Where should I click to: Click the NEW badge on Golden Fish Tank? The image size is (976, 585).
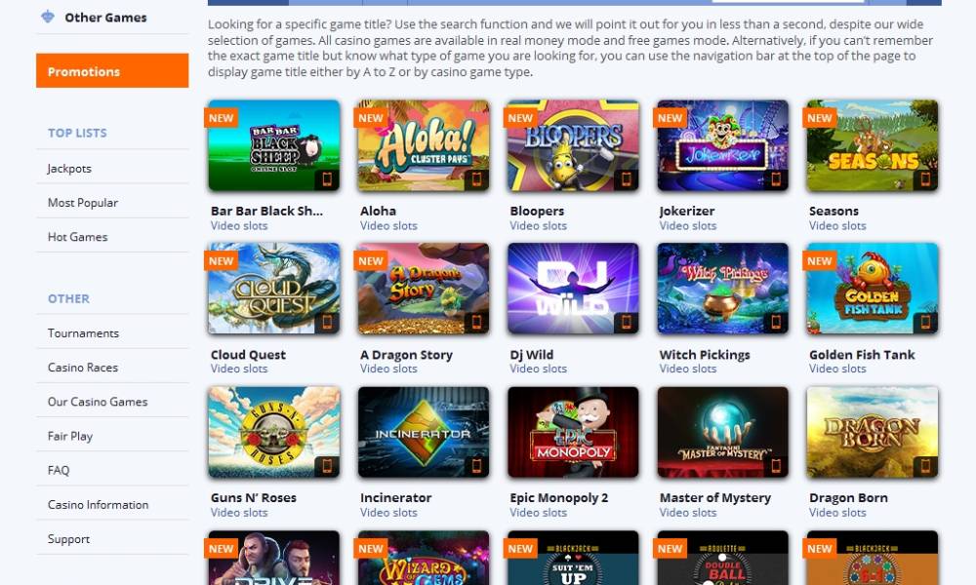[819, 261]
